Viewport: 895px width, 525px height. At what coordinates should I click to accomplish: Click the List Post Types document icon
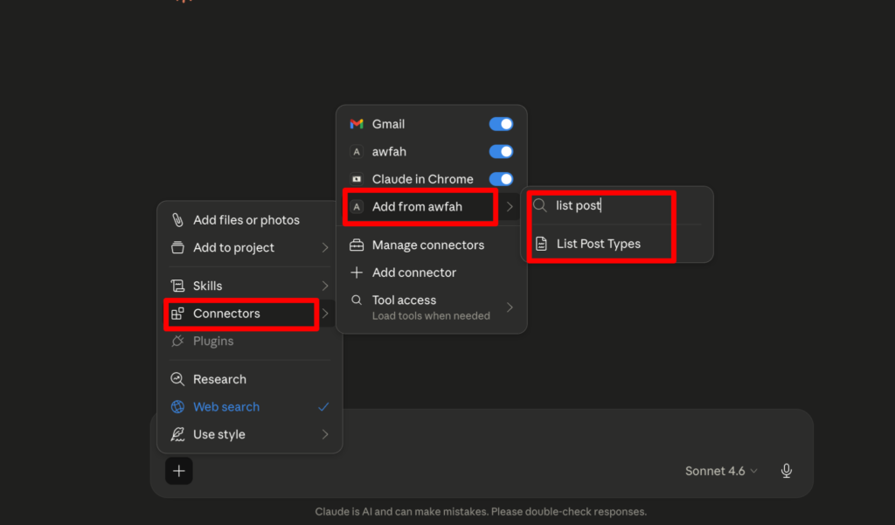(x=541, y=244)
